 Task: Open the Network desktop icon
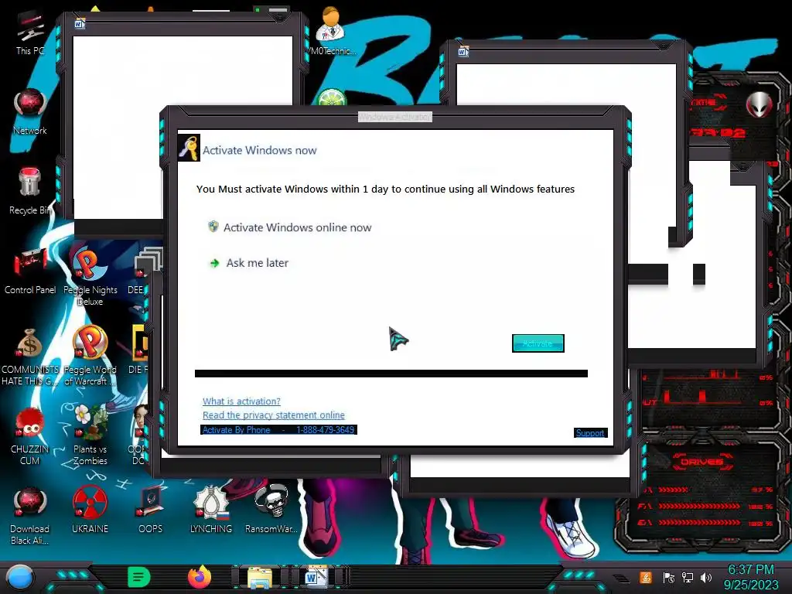coord(30,111)
